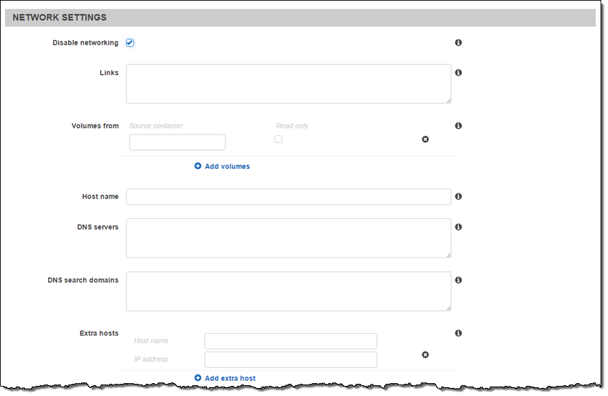Click into the DNS servers text area
Screen dimensions: 608x396
click(x=288, y=238)
